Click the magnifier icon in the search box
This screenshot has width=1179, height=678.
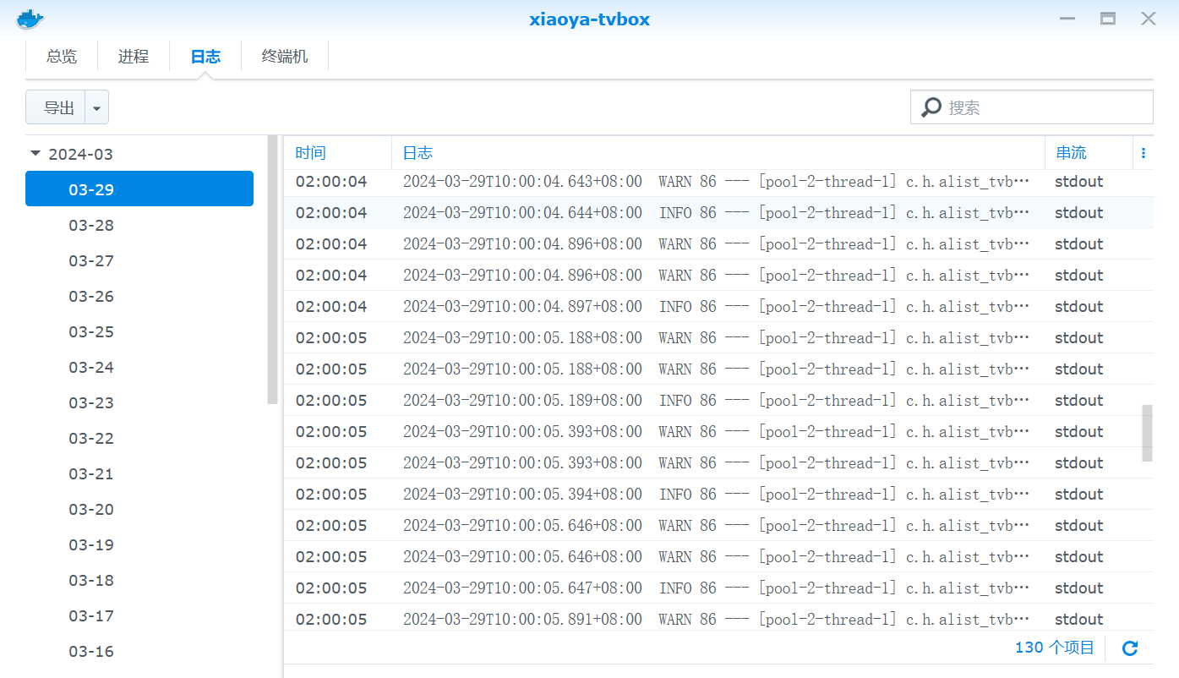click(x=931, y=107)
